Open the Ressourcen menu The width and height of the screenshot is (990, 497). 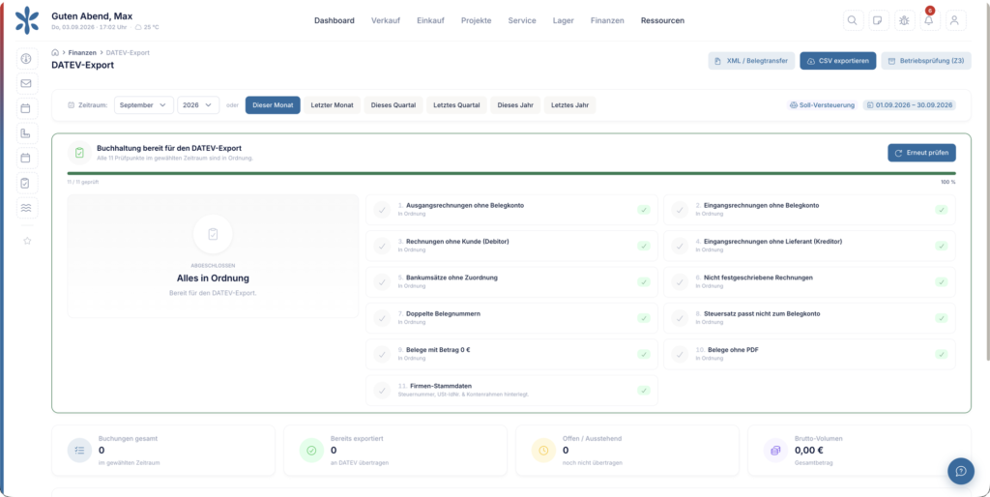tap(662, 20)
